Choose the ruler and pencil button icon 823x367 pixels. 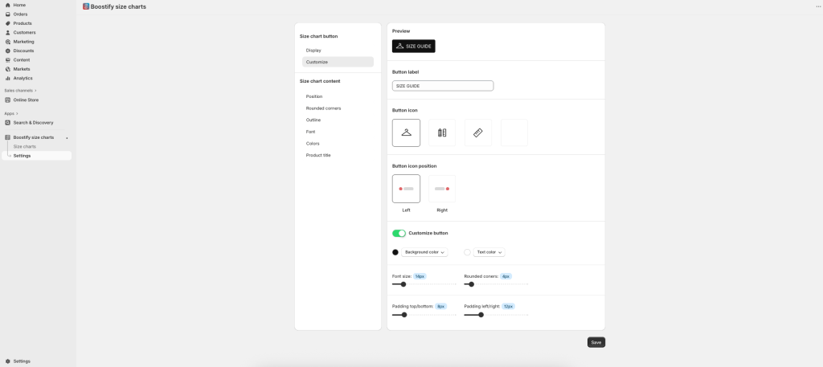click(x=442, y=133)
